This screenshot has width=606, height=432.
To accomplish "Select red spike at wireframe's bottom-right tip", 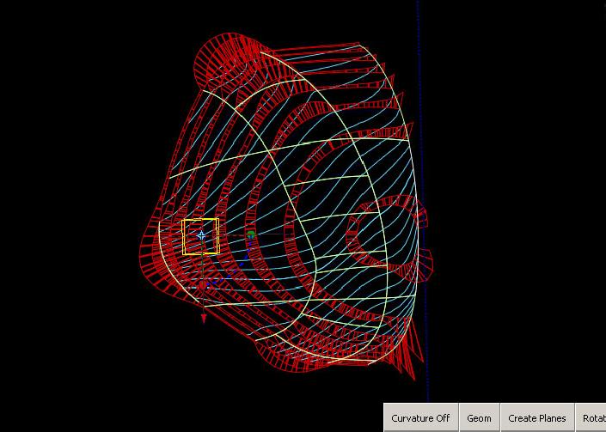I will click(414, 374).
